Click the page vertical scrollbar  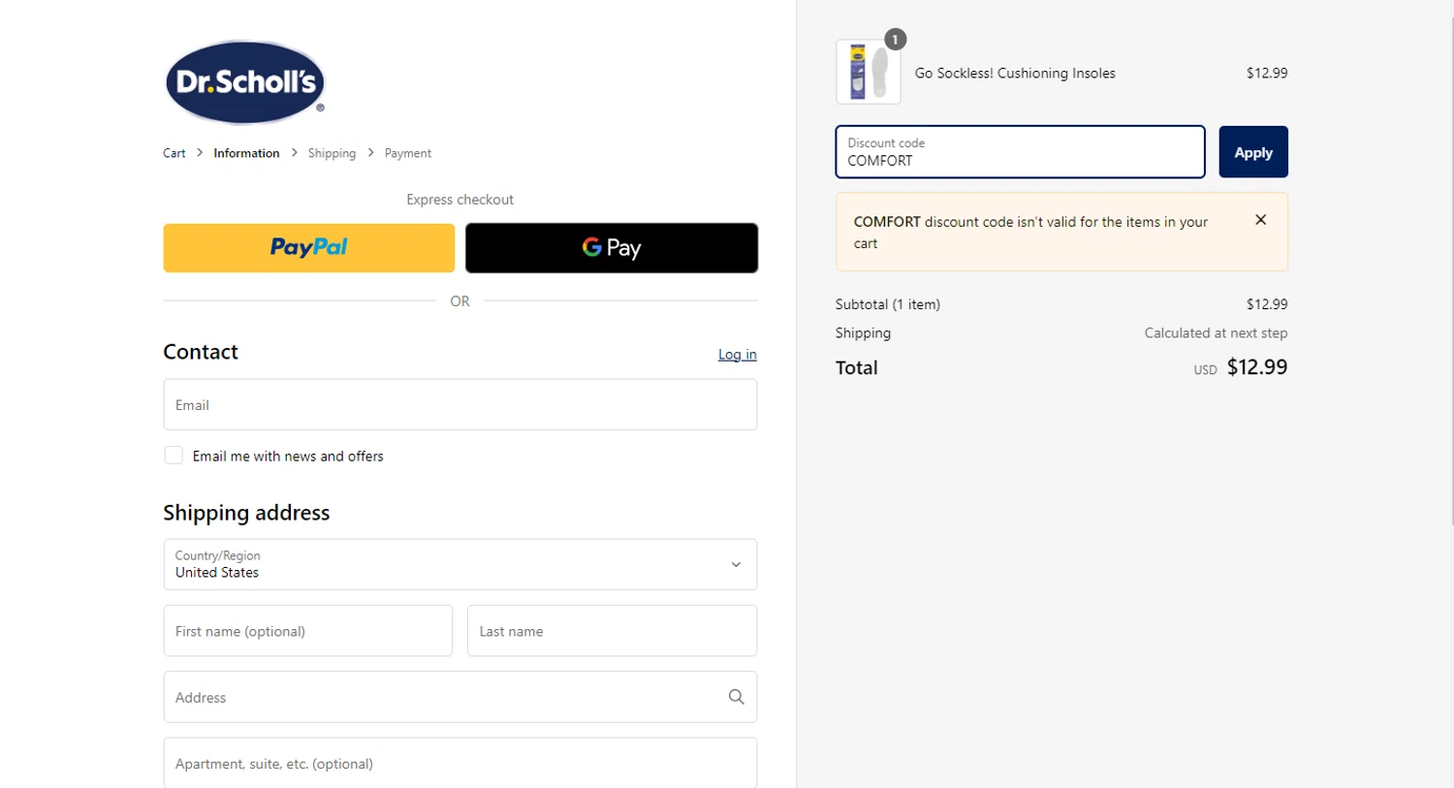pos(1450,271)
